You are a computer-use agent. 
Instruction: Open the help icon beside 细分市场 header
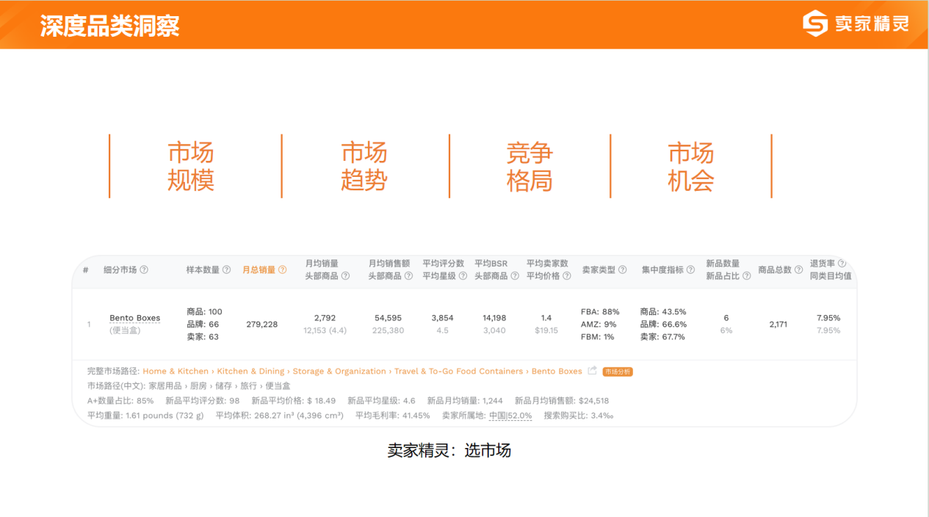pos(145,270)
